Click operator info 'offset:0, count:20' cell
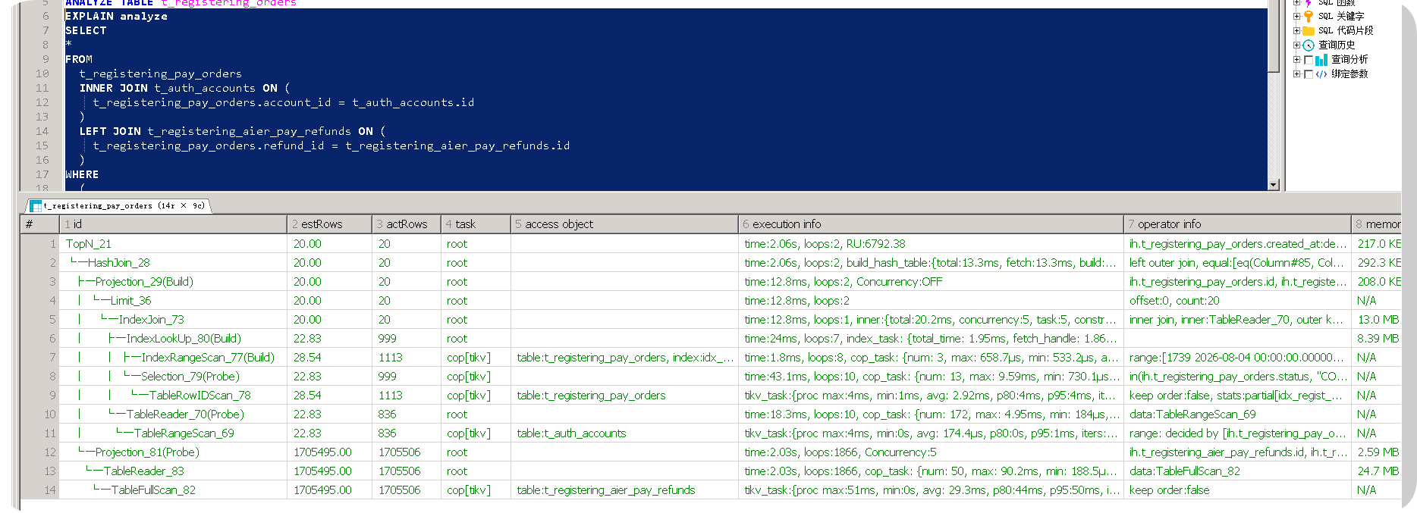Viewport: 1417px width, 513px height. [x=1237, y=301]
